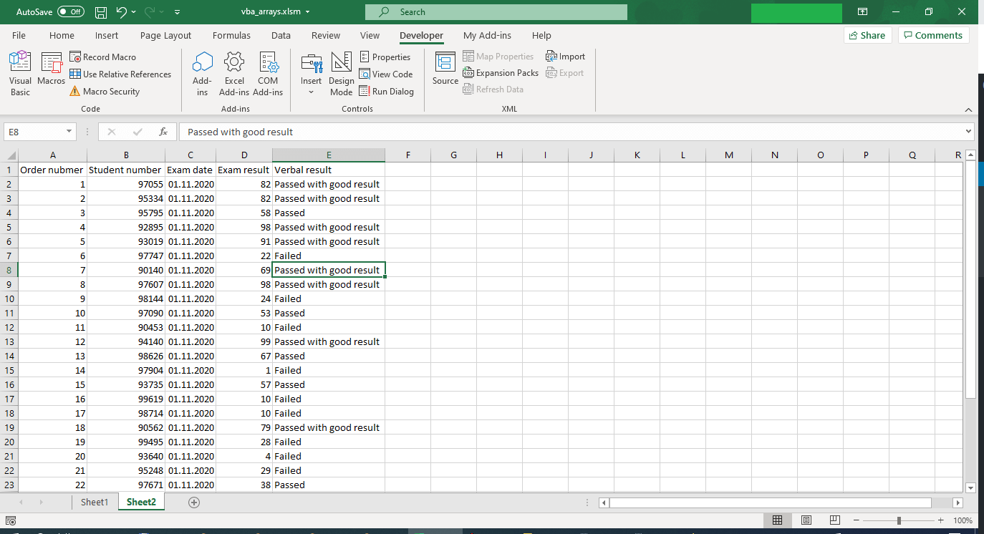Toggle the AutoSave switch
Screen dimensions: 984x534
[70, 12]
